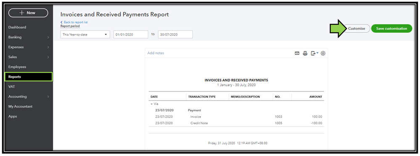Screen dimensions: 420x156
Task: Click the start date field 01/01/2020
Action: (131, 34)
